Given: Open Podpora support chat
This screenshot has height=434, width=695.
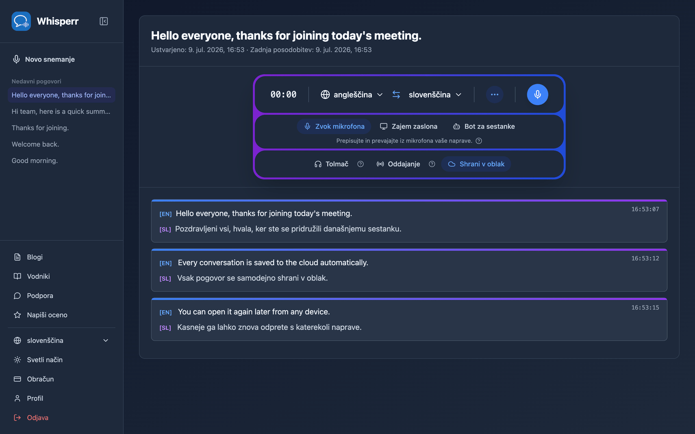Looking at the screenshot, I should point(62,296).
